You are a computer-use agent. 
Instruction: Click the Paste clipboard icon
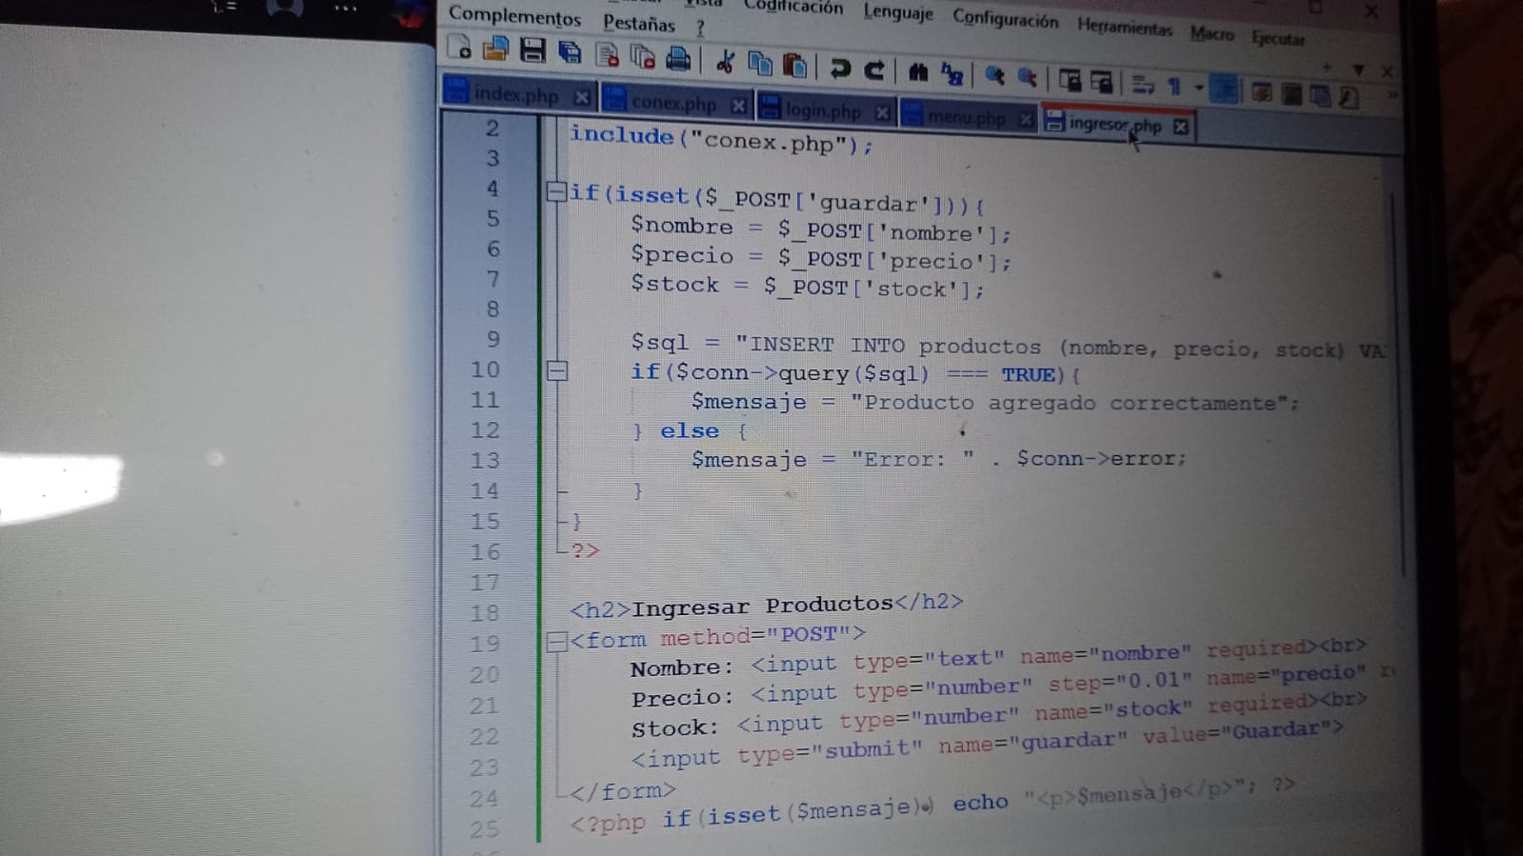[794, 66]
